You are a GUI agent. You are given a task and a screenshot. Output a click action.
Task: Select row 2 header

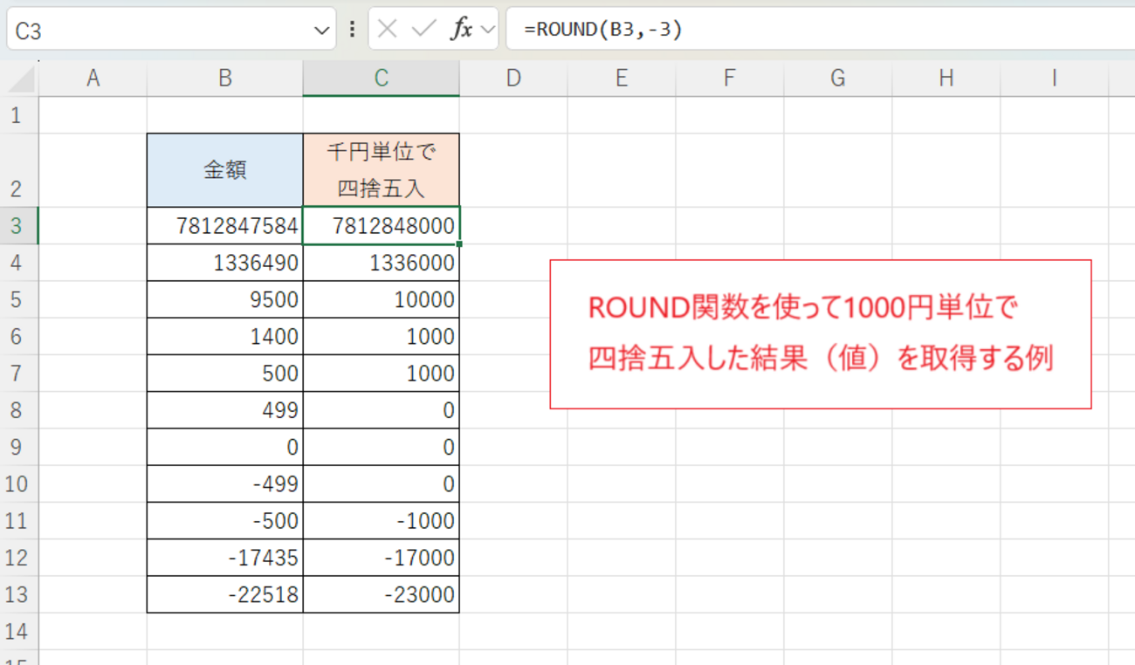(19, 170)
